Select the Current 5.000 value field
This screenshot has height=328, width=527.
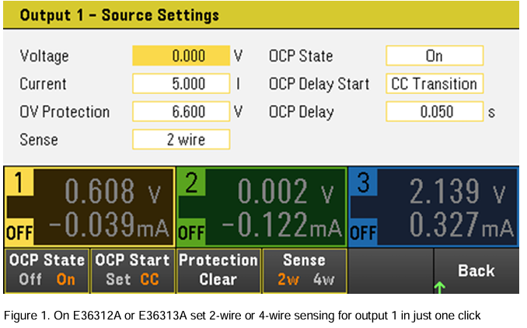tap(181, 84)
